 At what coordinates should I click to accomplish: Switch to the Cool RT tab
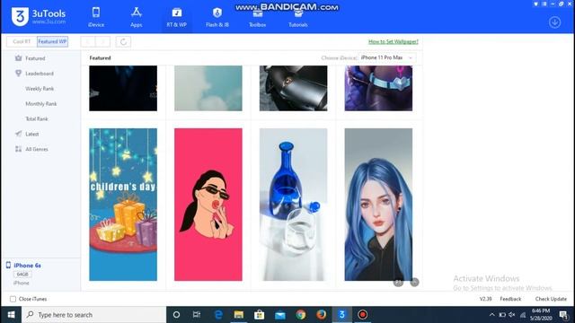pyautogui.click(x=22, y=42)
